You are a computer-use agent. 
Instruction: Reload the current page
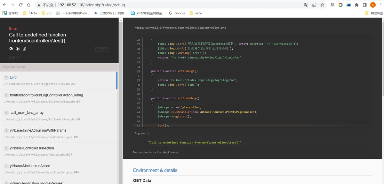pyautogui.click(x=21, y=5)
